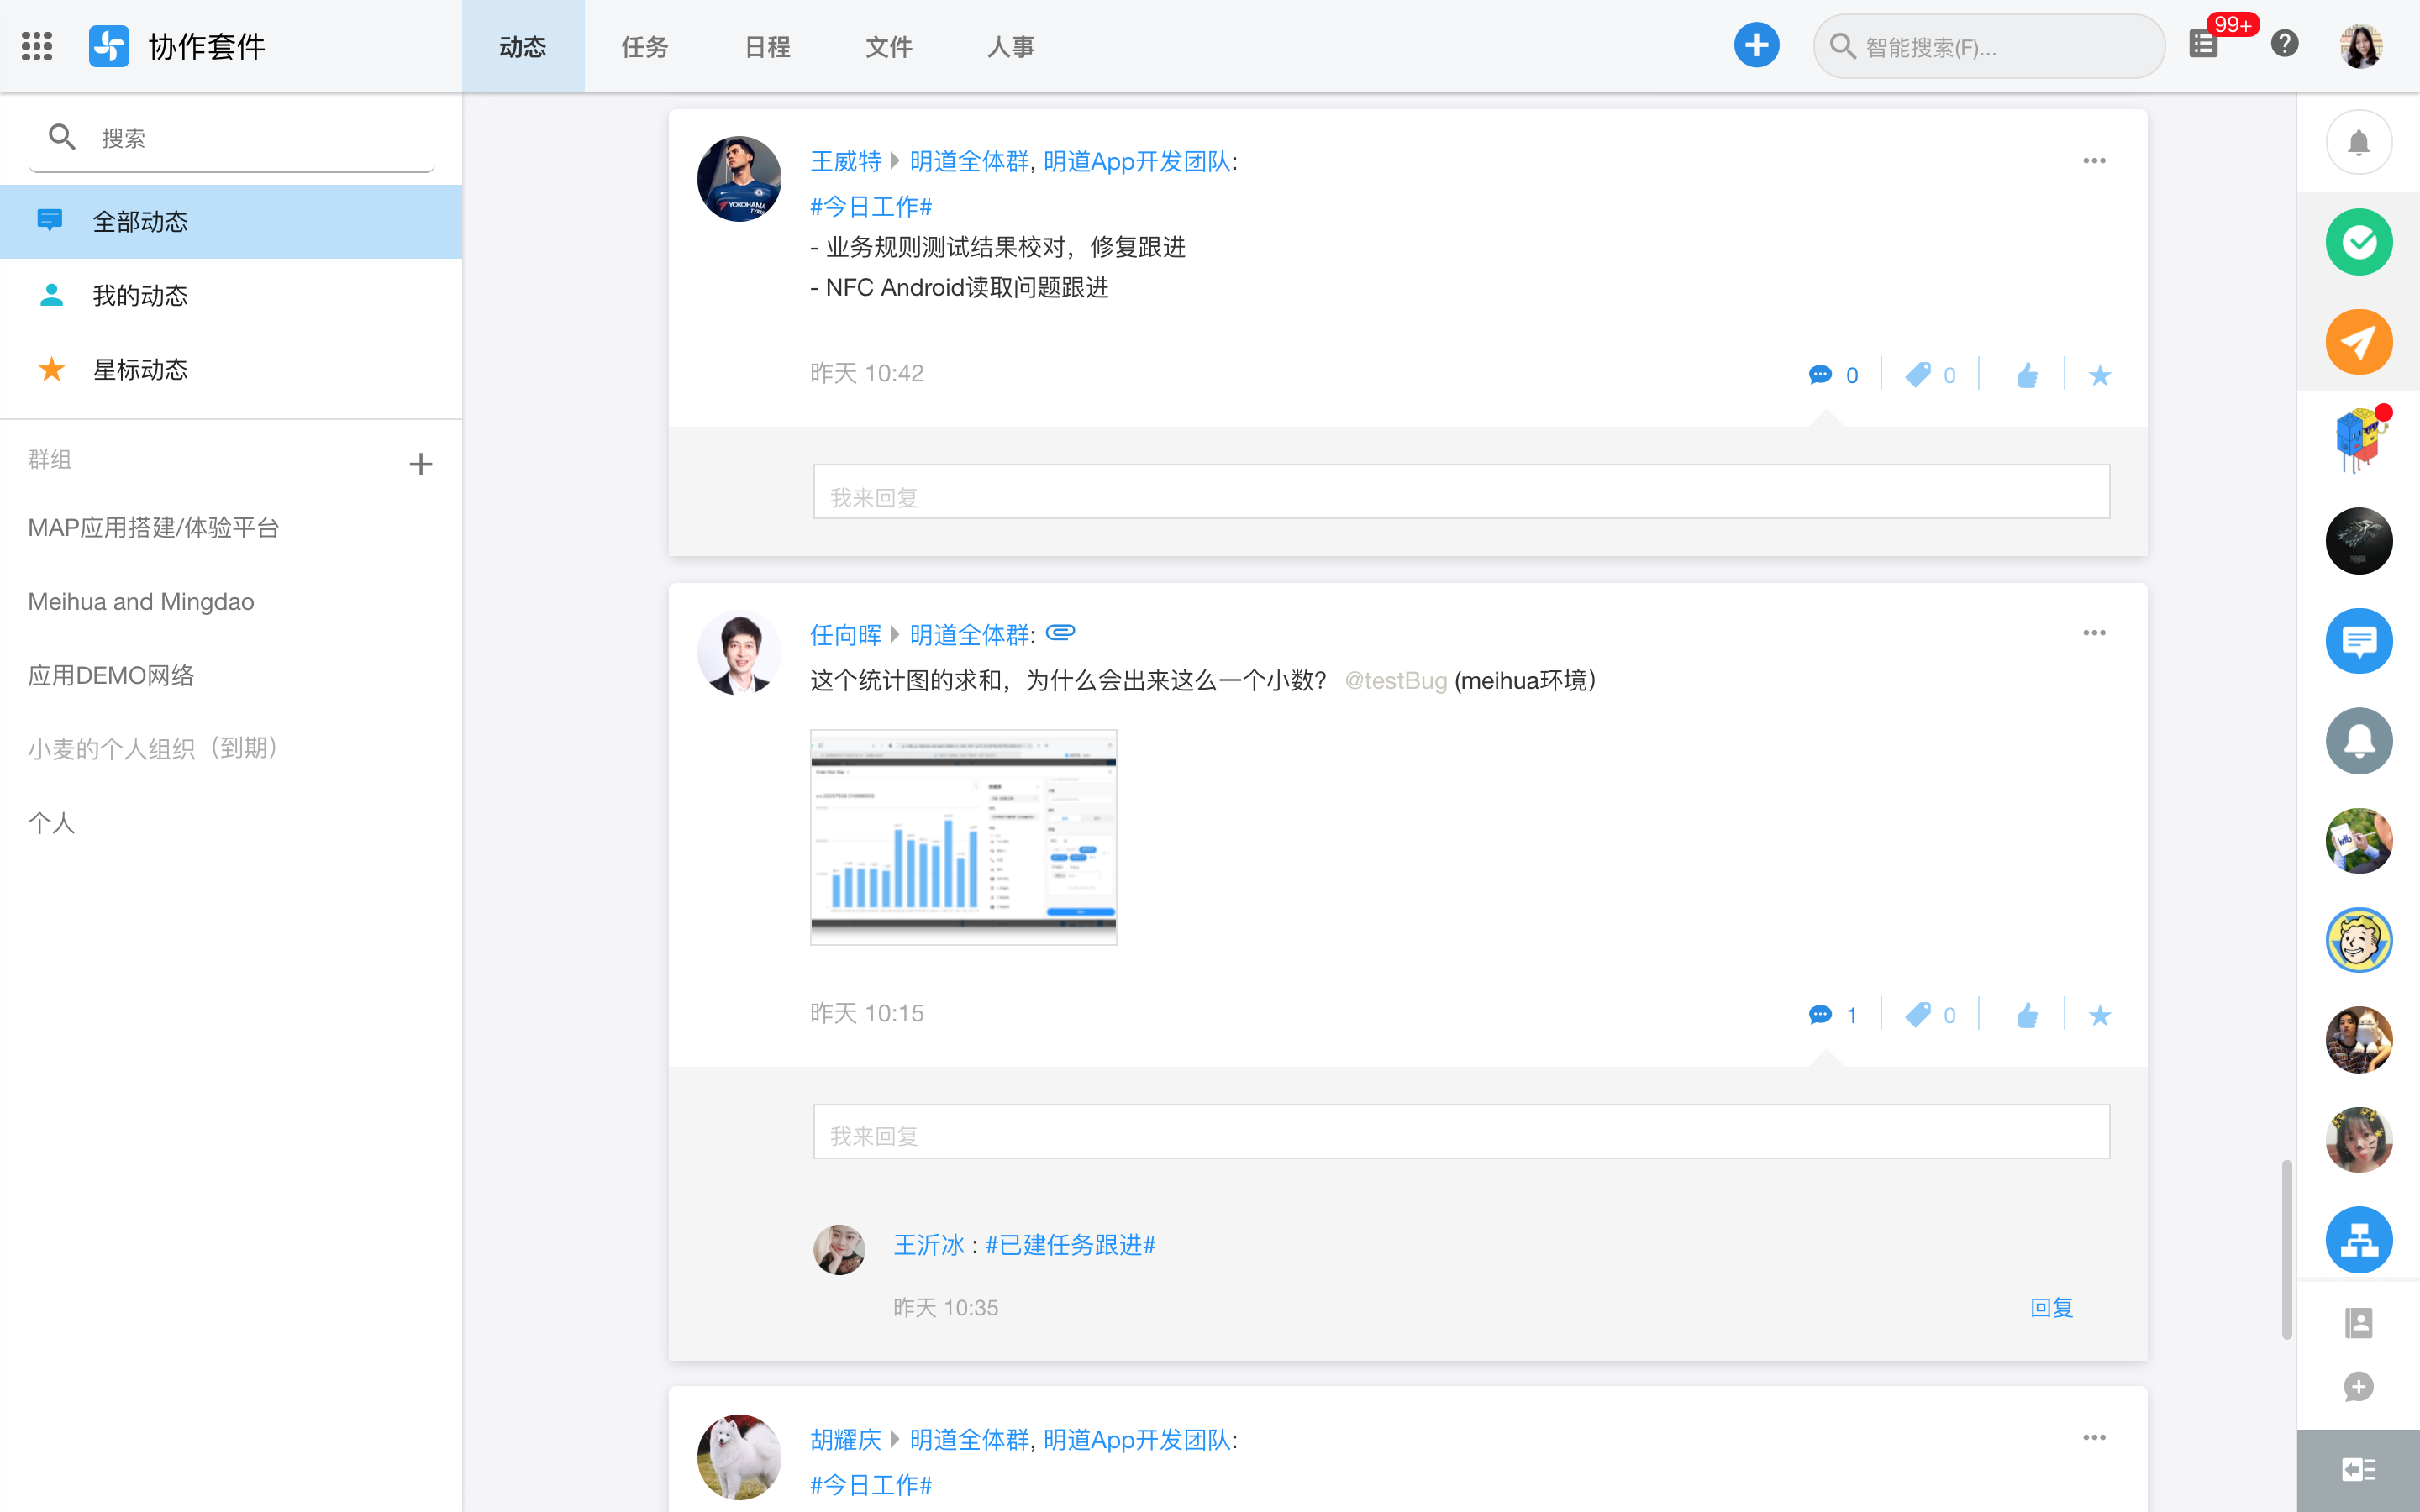Open the gray bell notification chat

click(x=2359, y=741)
